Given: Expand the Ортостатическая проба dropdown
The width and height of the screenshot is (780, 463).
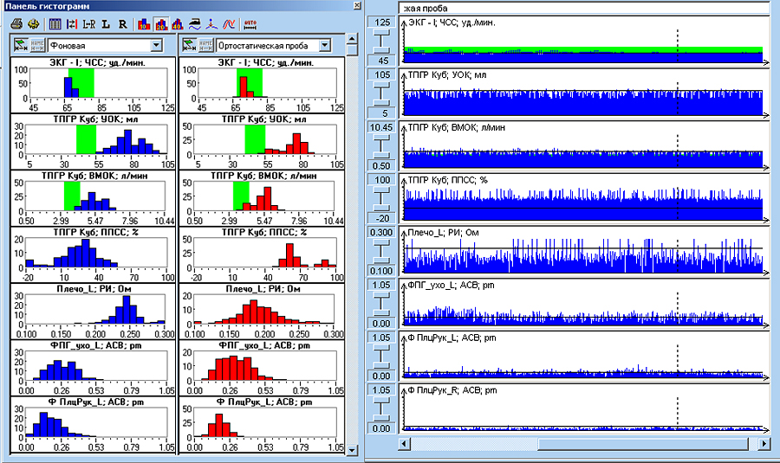Looking at the screenshot, I should pyautogui.click(x=323, y=45).
